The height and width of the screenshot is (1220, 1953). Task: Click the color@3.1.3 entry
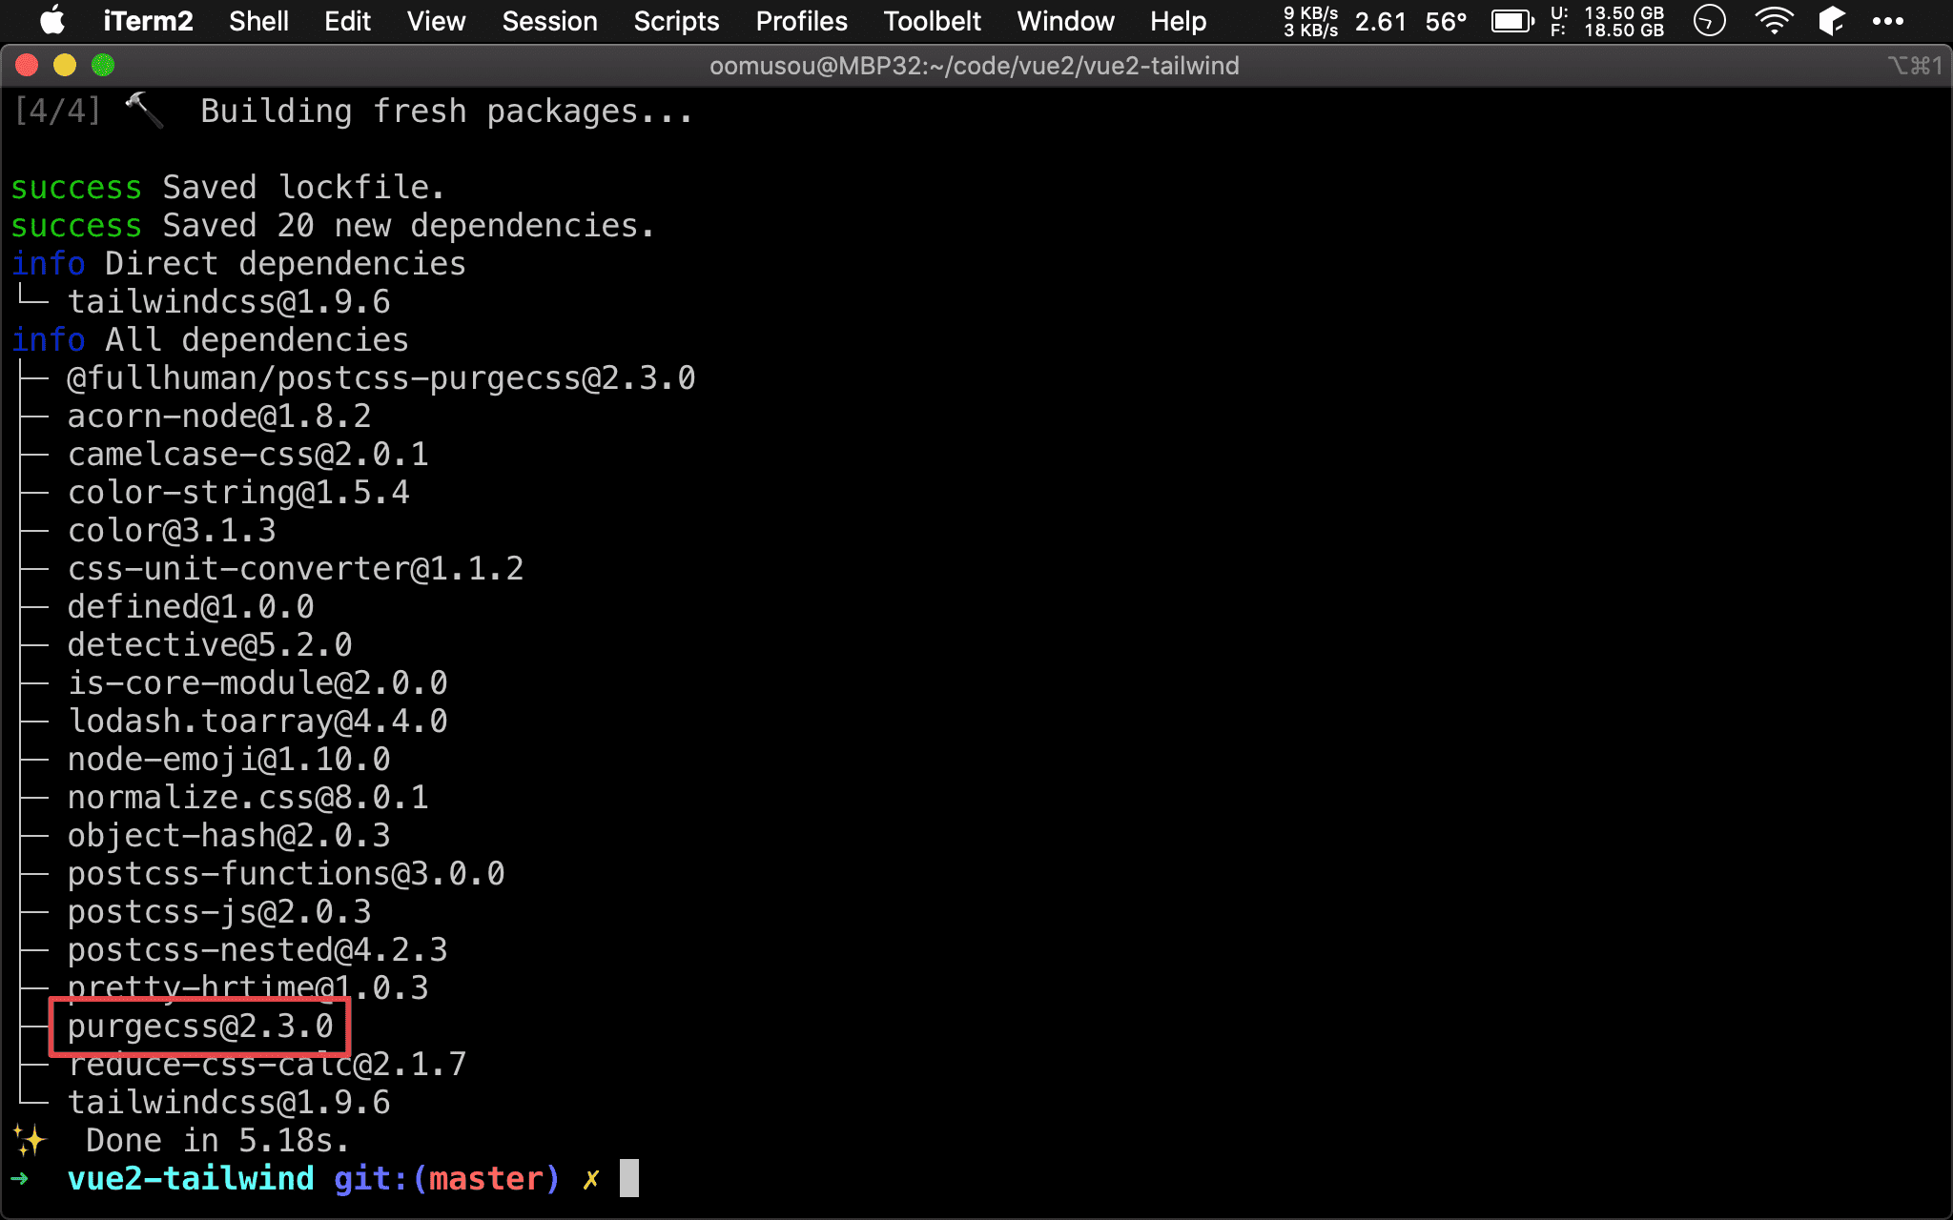(172, 531)
